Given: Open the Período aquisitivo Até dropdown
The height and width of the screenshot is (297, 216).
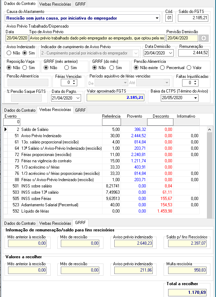Looking at the screenshot, I should 167,83.
